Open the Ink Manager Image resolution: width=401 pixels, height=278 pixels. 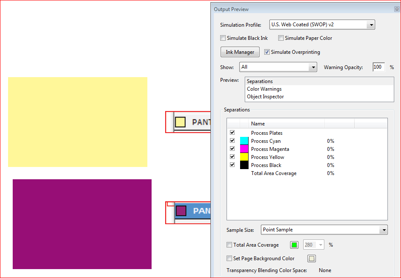pyautogui.click(x=240, y=52)
